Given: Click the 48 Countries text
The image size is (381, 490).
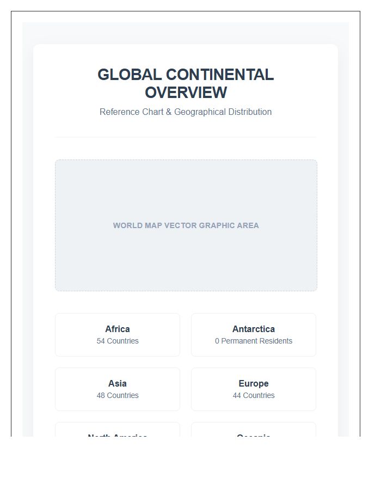Looking at the screenshot, I should (x=118, y=395).
